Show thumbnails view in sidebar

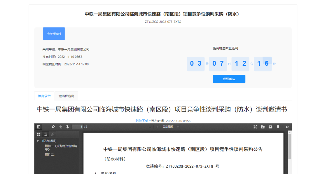(38, 134)
